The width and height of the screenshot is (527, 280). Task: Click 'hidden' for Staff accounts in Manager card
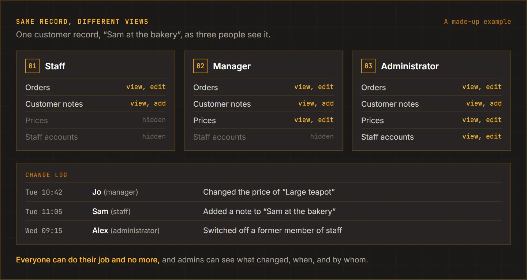pyautogui.click(x=322, y=136)
